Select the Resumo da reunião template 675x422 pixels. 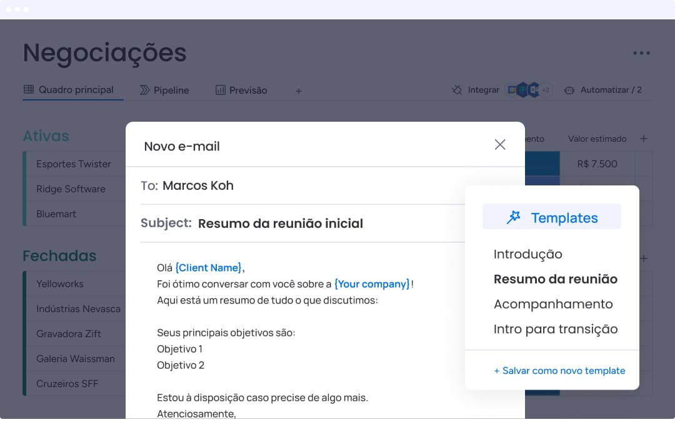pos(555,279)
